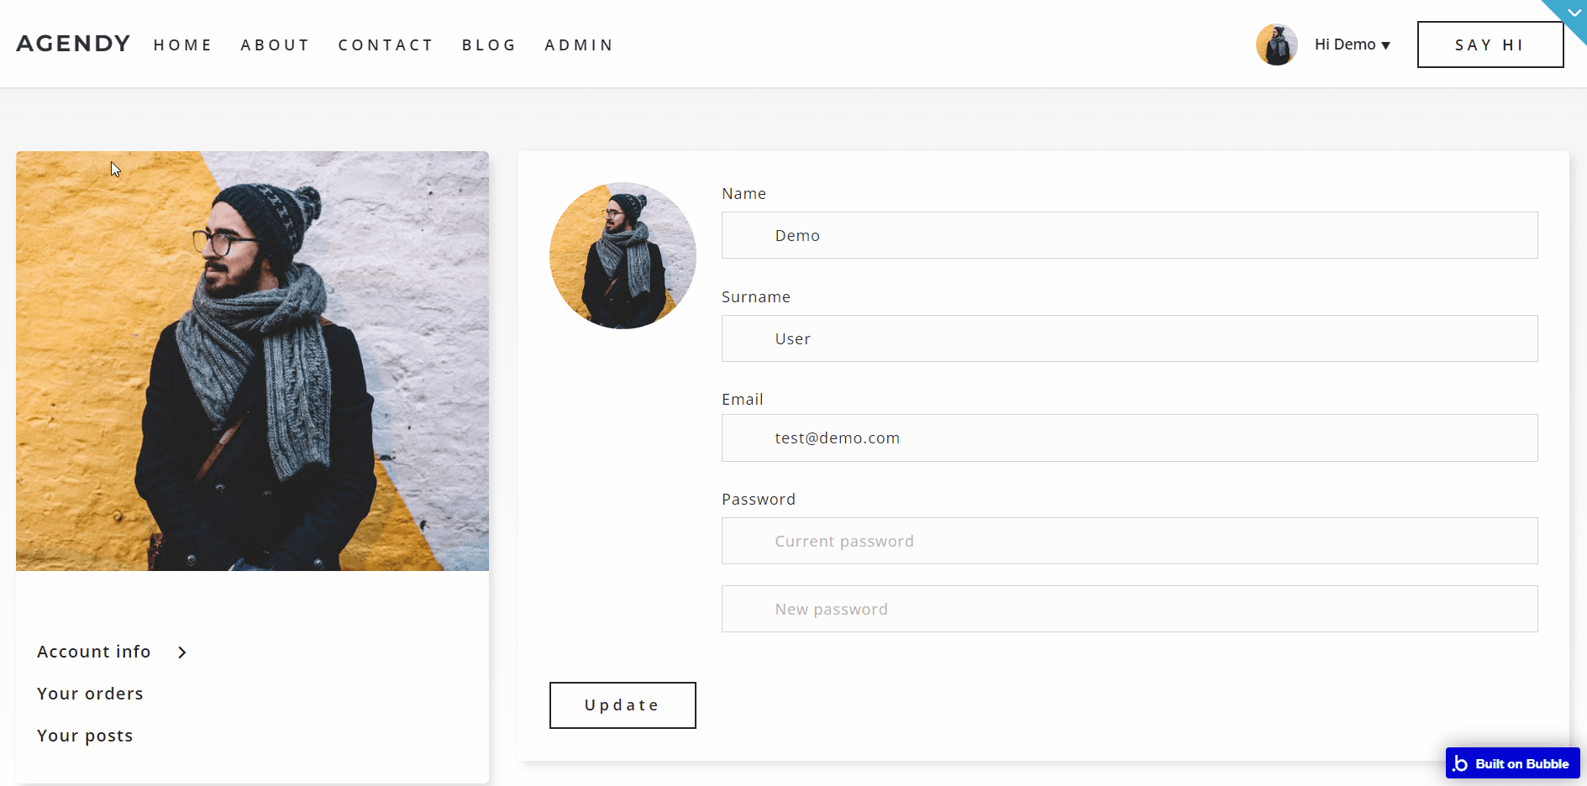Screen dimensions: 1587x786
Task: Open the CONTACT page
Action: (385, 45)
